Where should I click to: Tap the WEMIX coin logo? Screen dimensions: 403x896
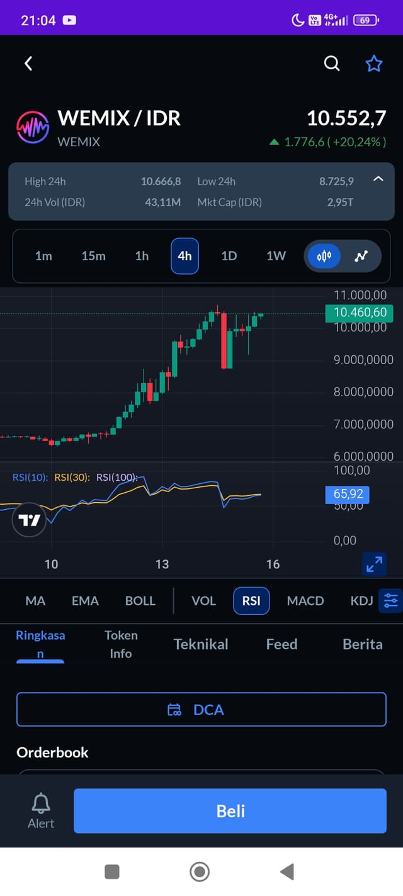pos(32,128)
